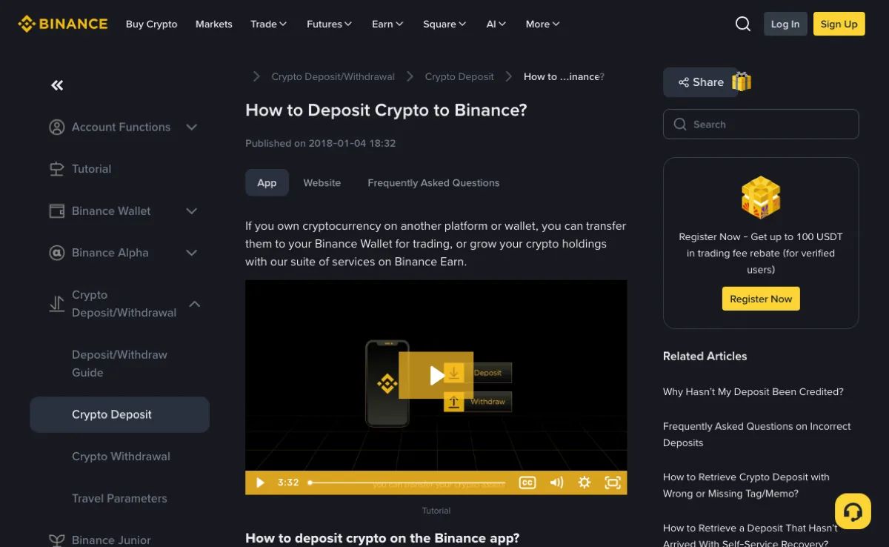The width and height of the screenshot is (889, 547).
Task: Enter fullscreen video mode
Action: tap(613, 483)
